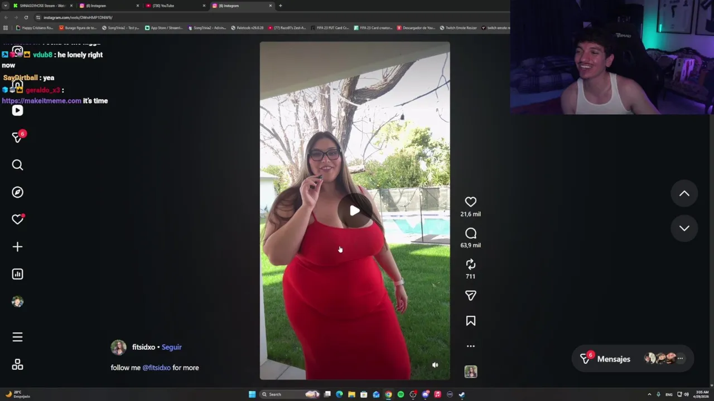This screenshot has width=714, height=401.
Task: Click makeitmeme.com link in chat
Action: (x=41, y=101)
